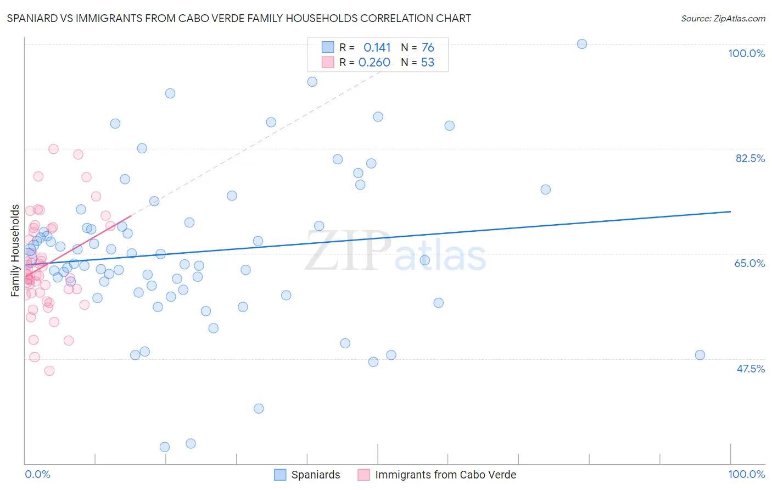Viewport: 772px width, 490px height.
Task: Open the Source: ZipAtlas.com link
Action: pyautogui.click(x=723, y=18)
